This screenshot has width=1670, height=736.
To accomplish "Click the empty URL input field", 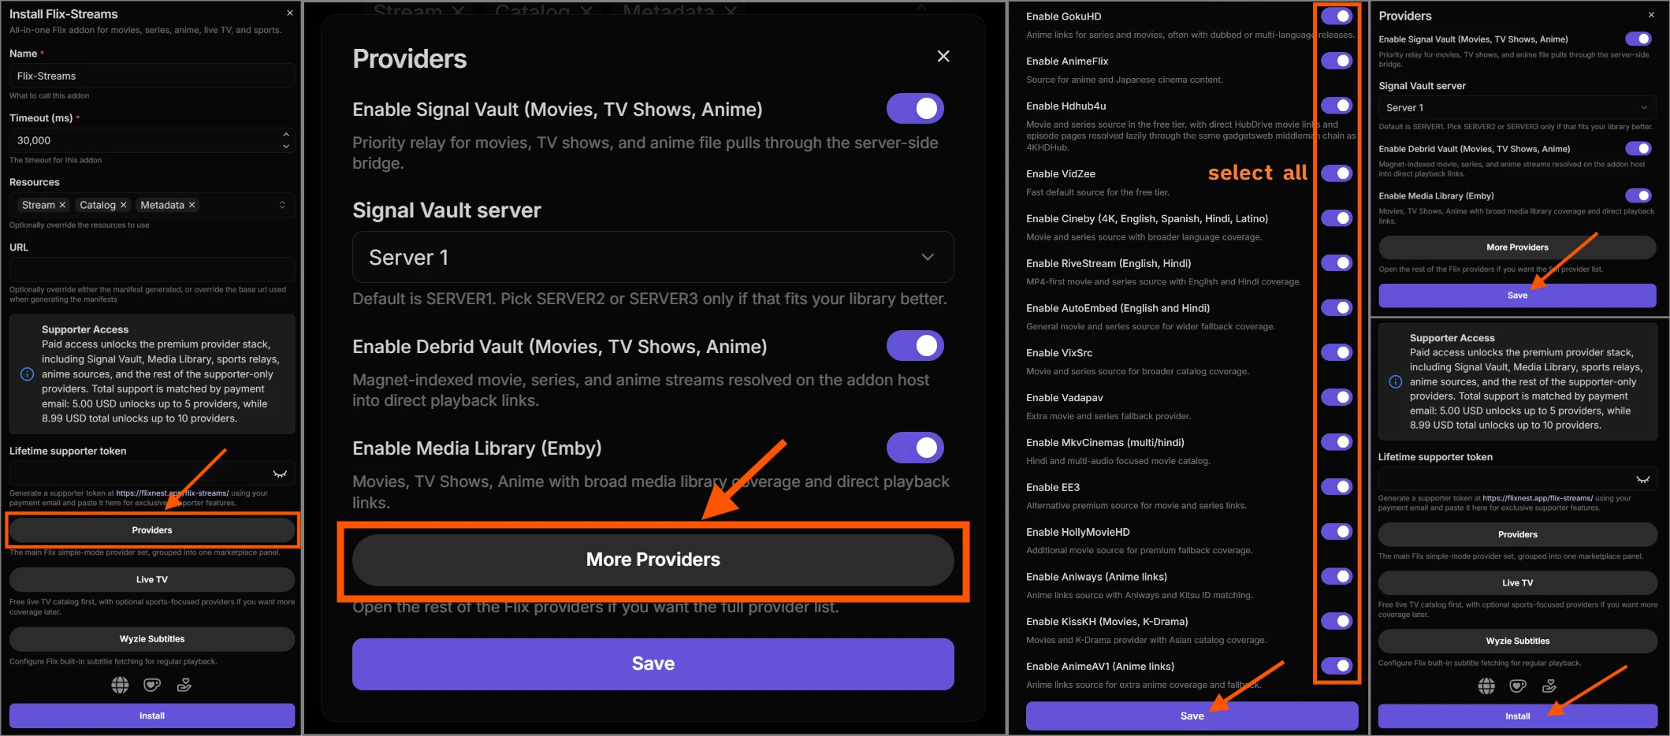I will (152, 269).
